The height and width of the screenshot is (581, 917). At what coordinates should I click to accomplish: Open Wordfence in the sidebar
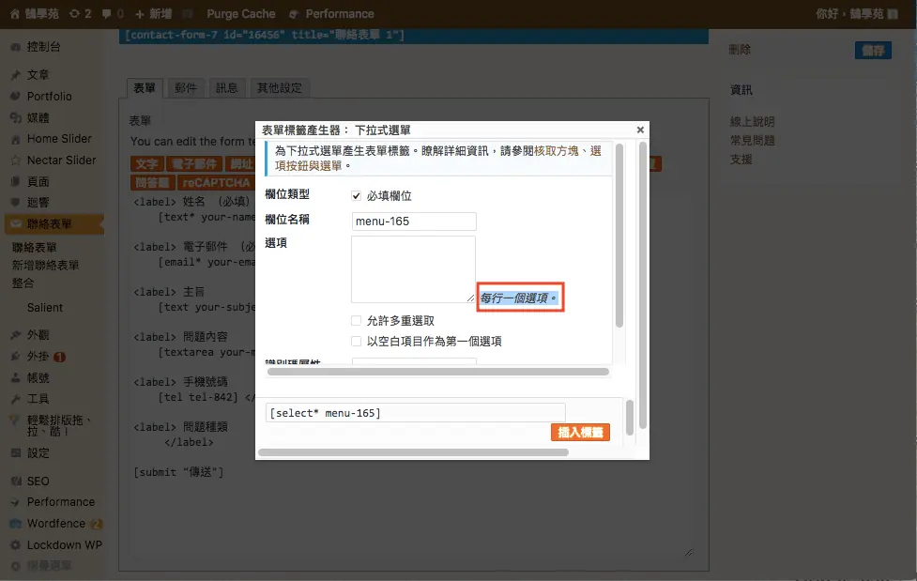coord(56,524)
